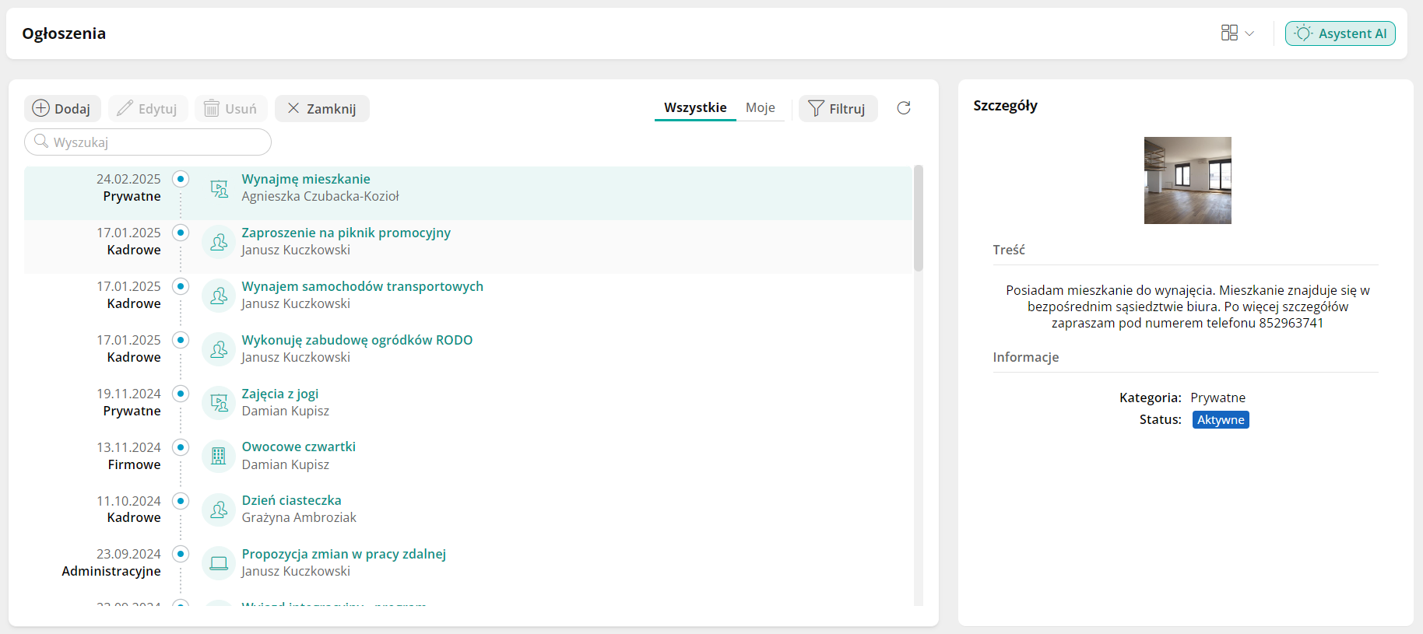Click the refresh list icon
This screenshot has height=634, width=1423.
click(904, 108)
